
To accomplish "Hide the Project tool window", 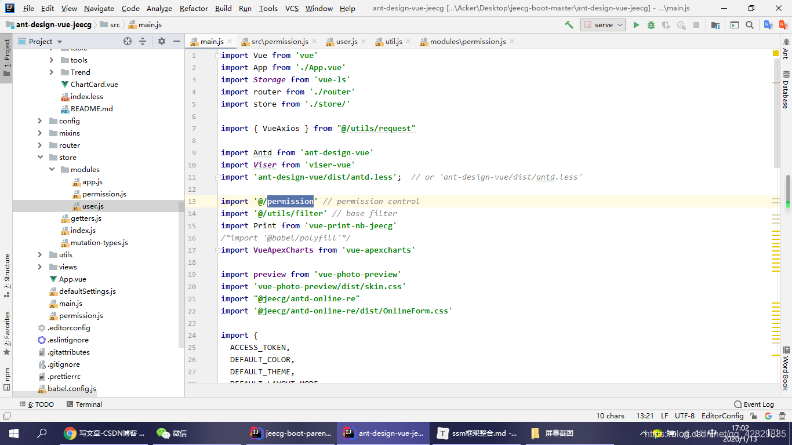I will coord(177,41).
